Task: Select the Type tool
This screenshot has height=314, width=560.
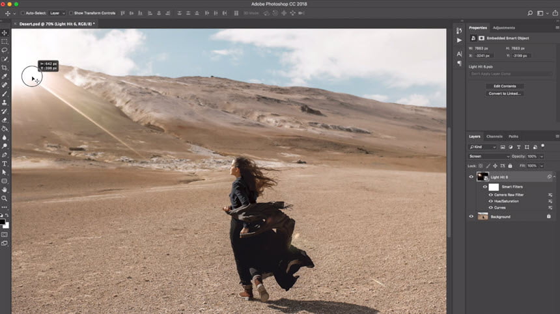Action: pos(5,164)
